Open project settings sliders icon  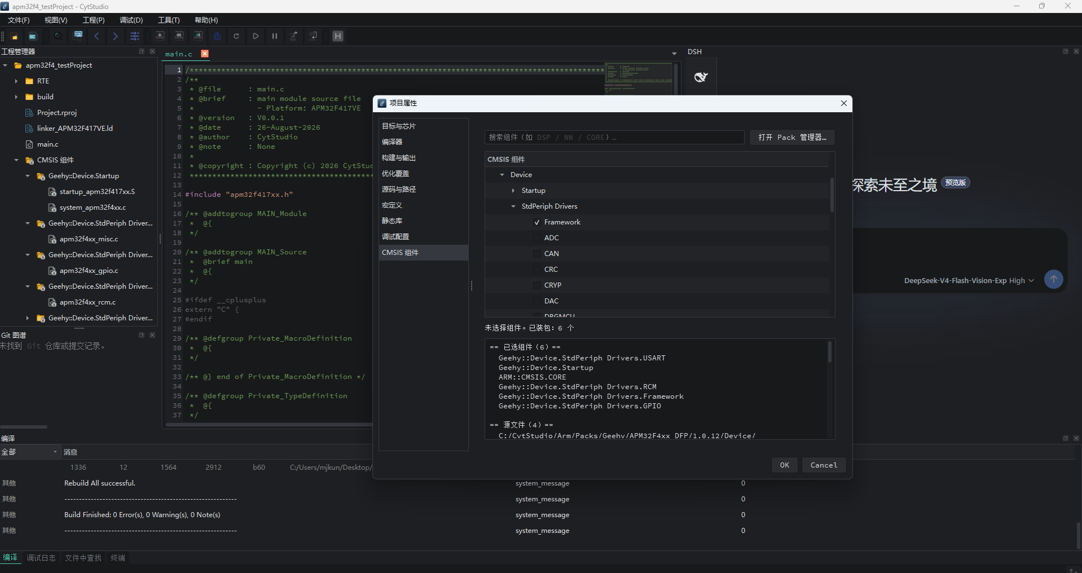tap(135, 36)
